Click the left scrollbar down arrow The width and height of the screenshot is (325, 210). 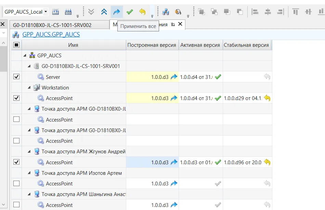coord(3,205)
